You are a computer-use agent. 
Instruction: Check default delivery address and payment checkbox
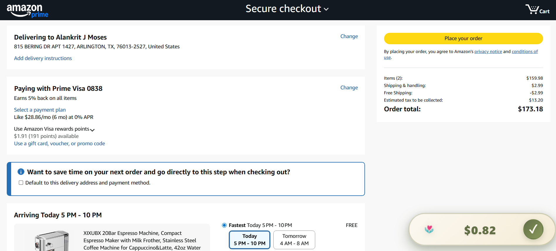[x=21, y=183]
